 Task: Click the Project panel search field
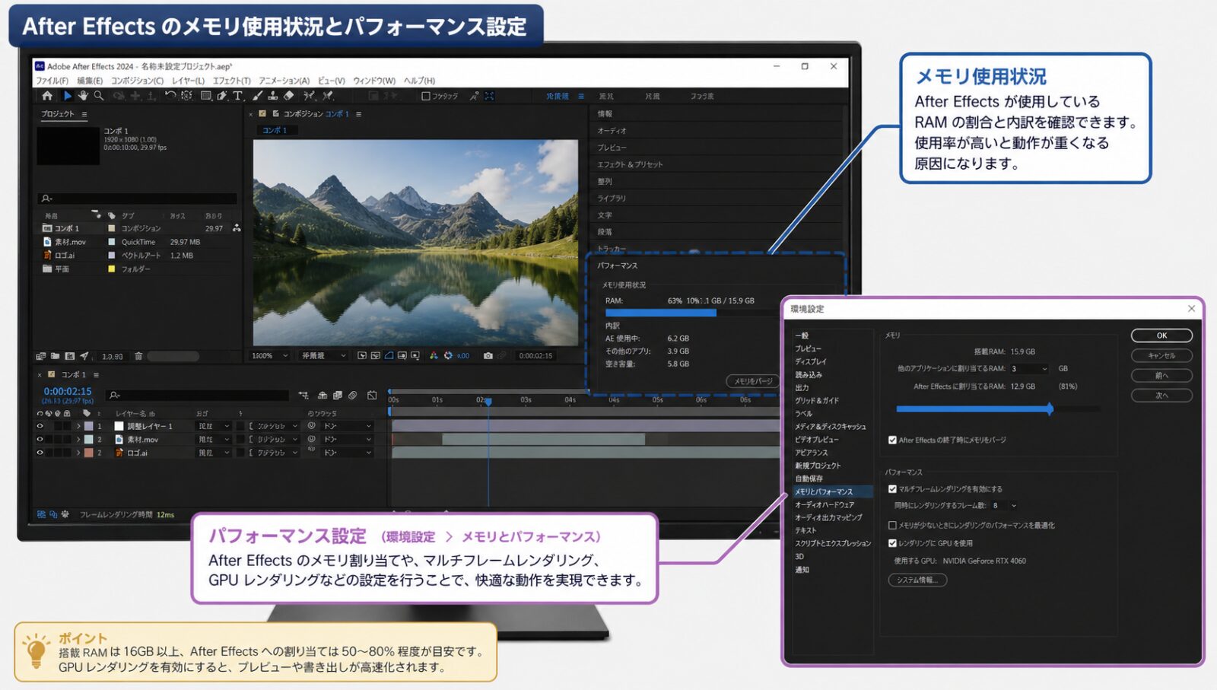tap(138, 199)
